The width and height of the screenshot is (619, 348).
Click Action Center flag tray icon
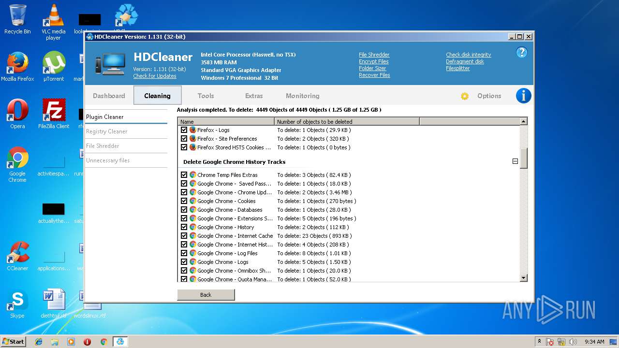click(x=550, y=342)
